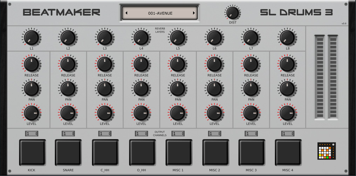
Task: Click the SNARE channel RELEASE knob
Action: click(x=68, y=64)
